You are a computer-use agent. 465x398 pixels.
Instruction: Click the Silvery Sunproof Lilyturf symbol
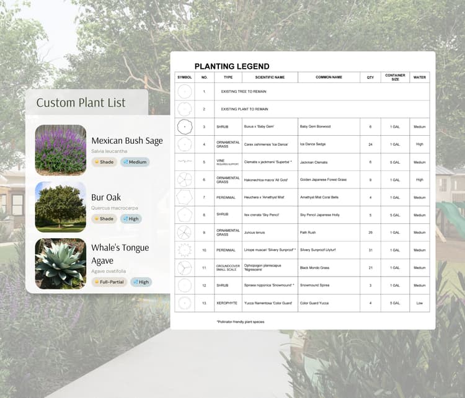[x=184, y=250]
